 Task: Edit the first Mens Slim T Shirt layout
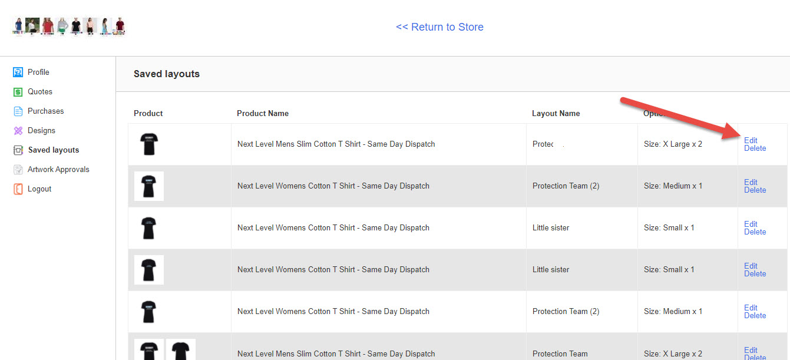tap(751, 140)
